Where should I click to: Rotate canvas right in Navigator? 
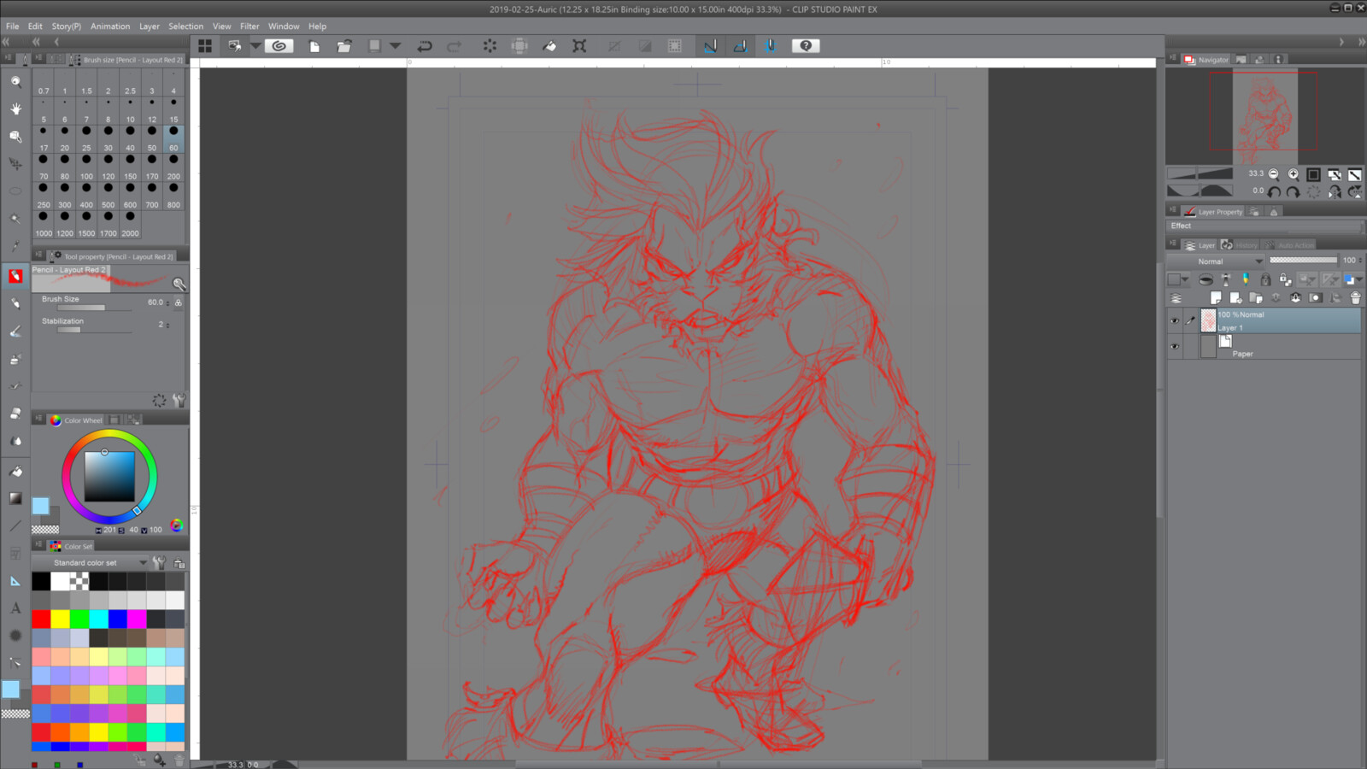coord(1294,191)
